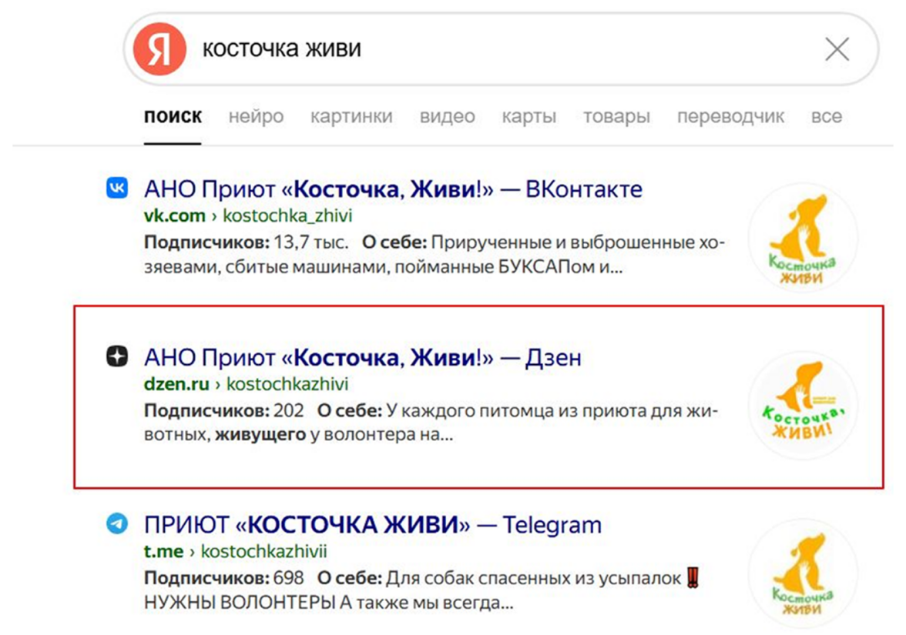Open the 'видео' tab

pos(447,116)
